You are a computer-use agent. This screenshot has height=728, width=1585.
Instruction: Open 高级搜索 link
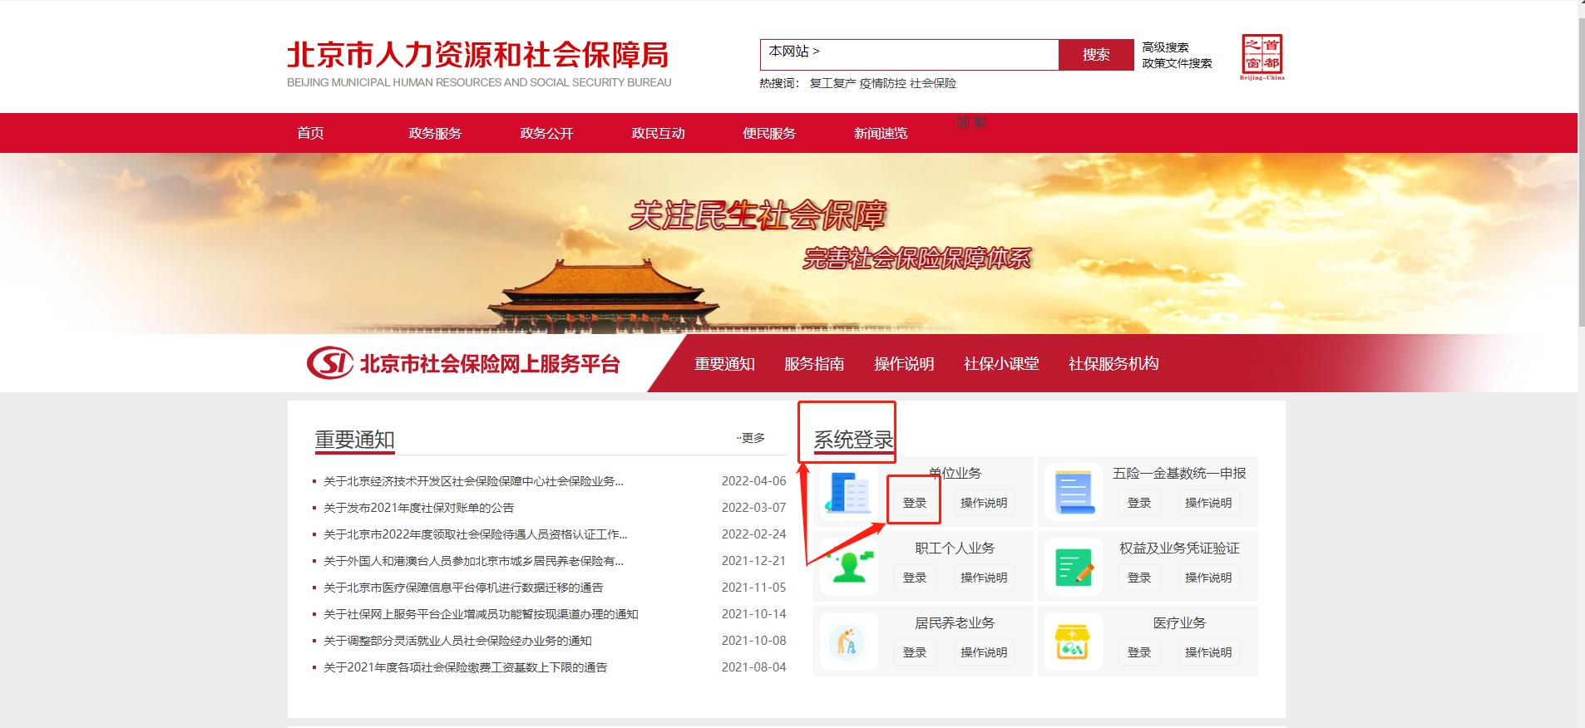tap(1165, 47)
